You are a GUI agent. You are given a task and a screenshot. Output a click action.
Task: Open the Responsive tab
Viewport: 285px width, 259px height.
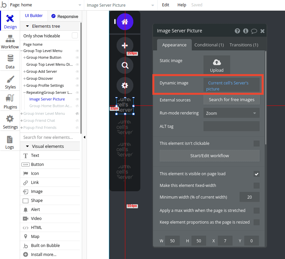65,16
